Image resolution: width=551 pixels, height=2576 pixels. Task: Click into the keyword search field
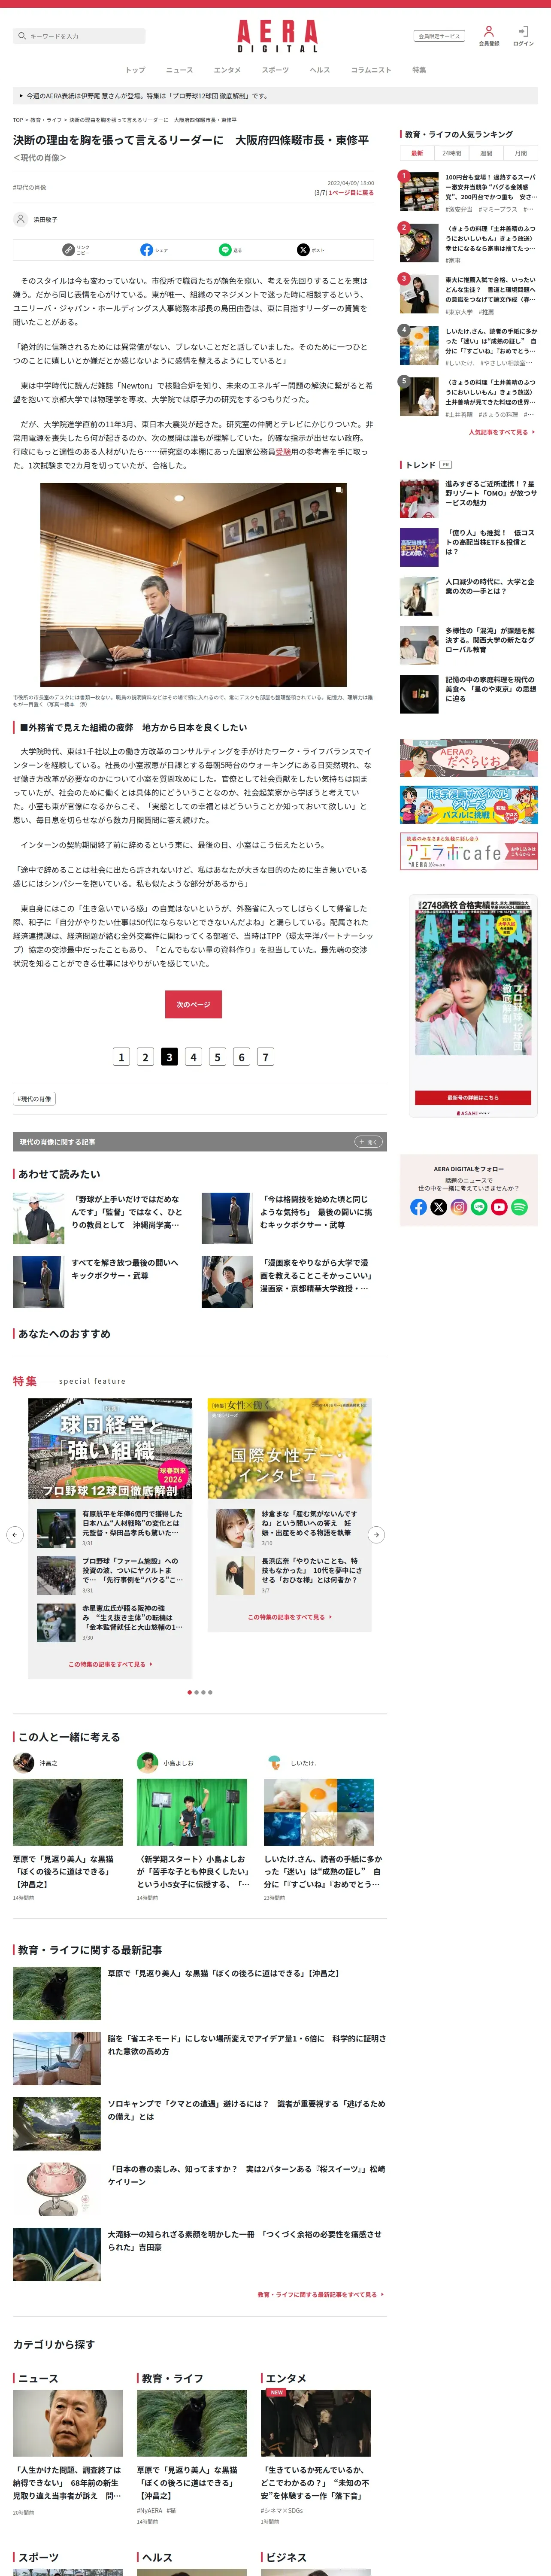click(x=80, y=36)
